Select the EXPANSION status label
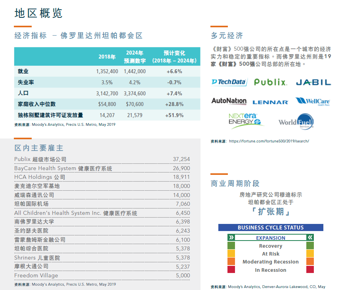 (271, 238)
